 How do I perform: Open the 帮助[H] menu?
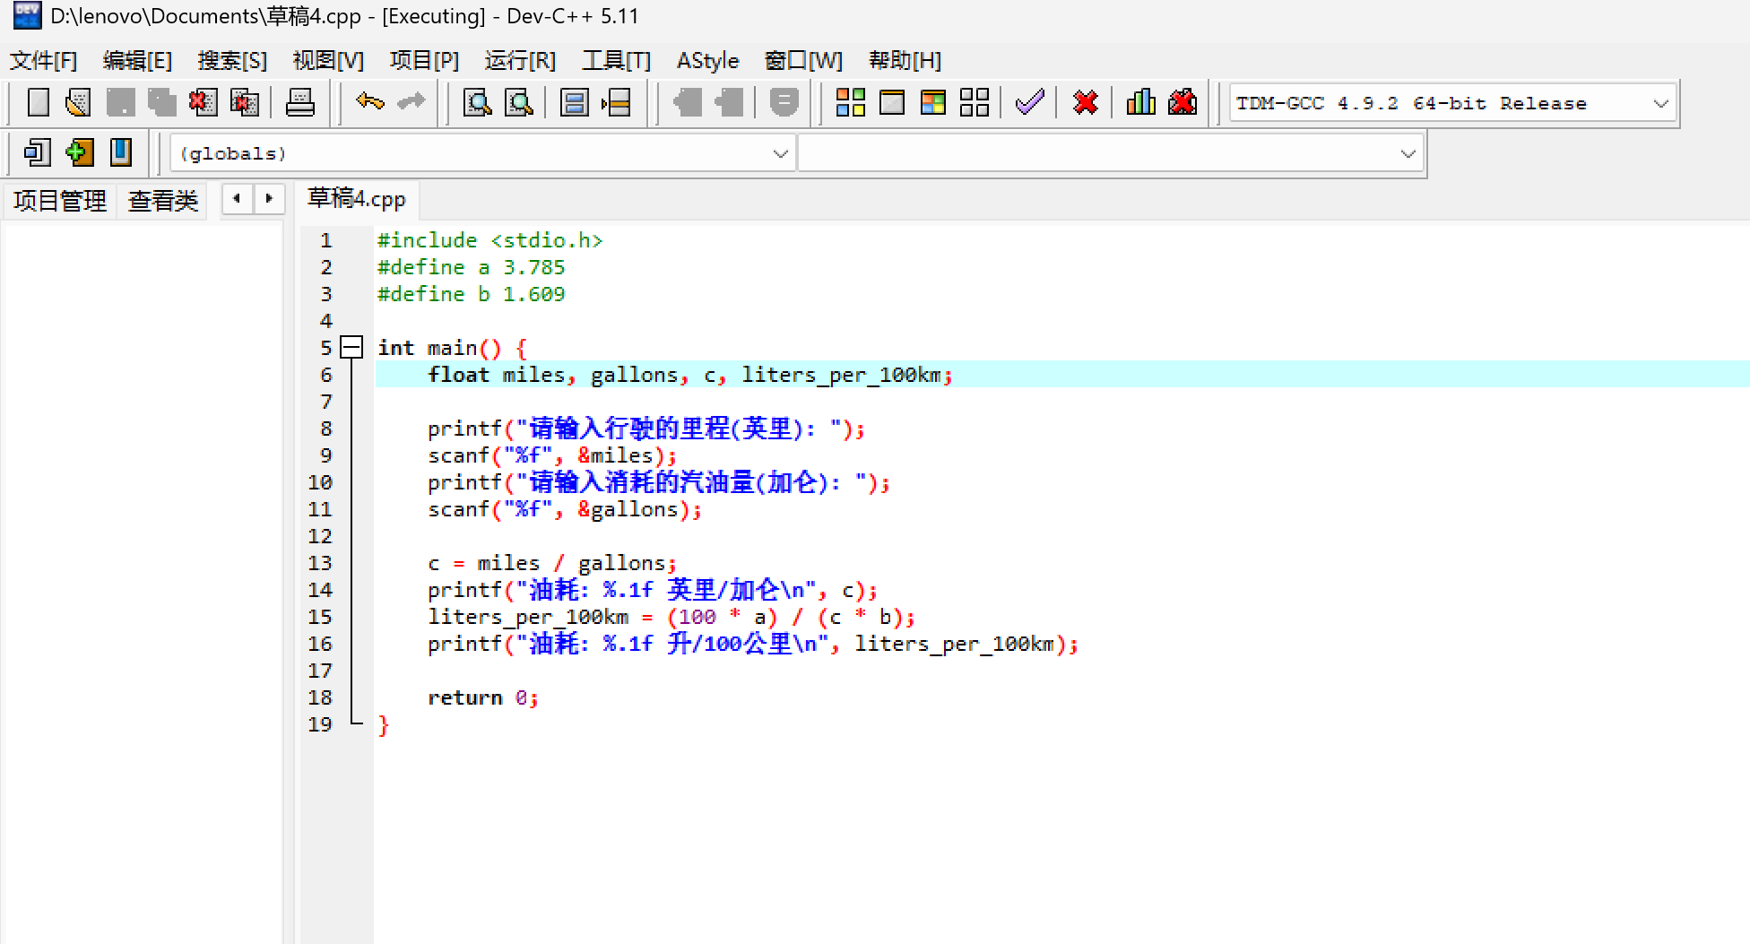(x=905, y=61)
